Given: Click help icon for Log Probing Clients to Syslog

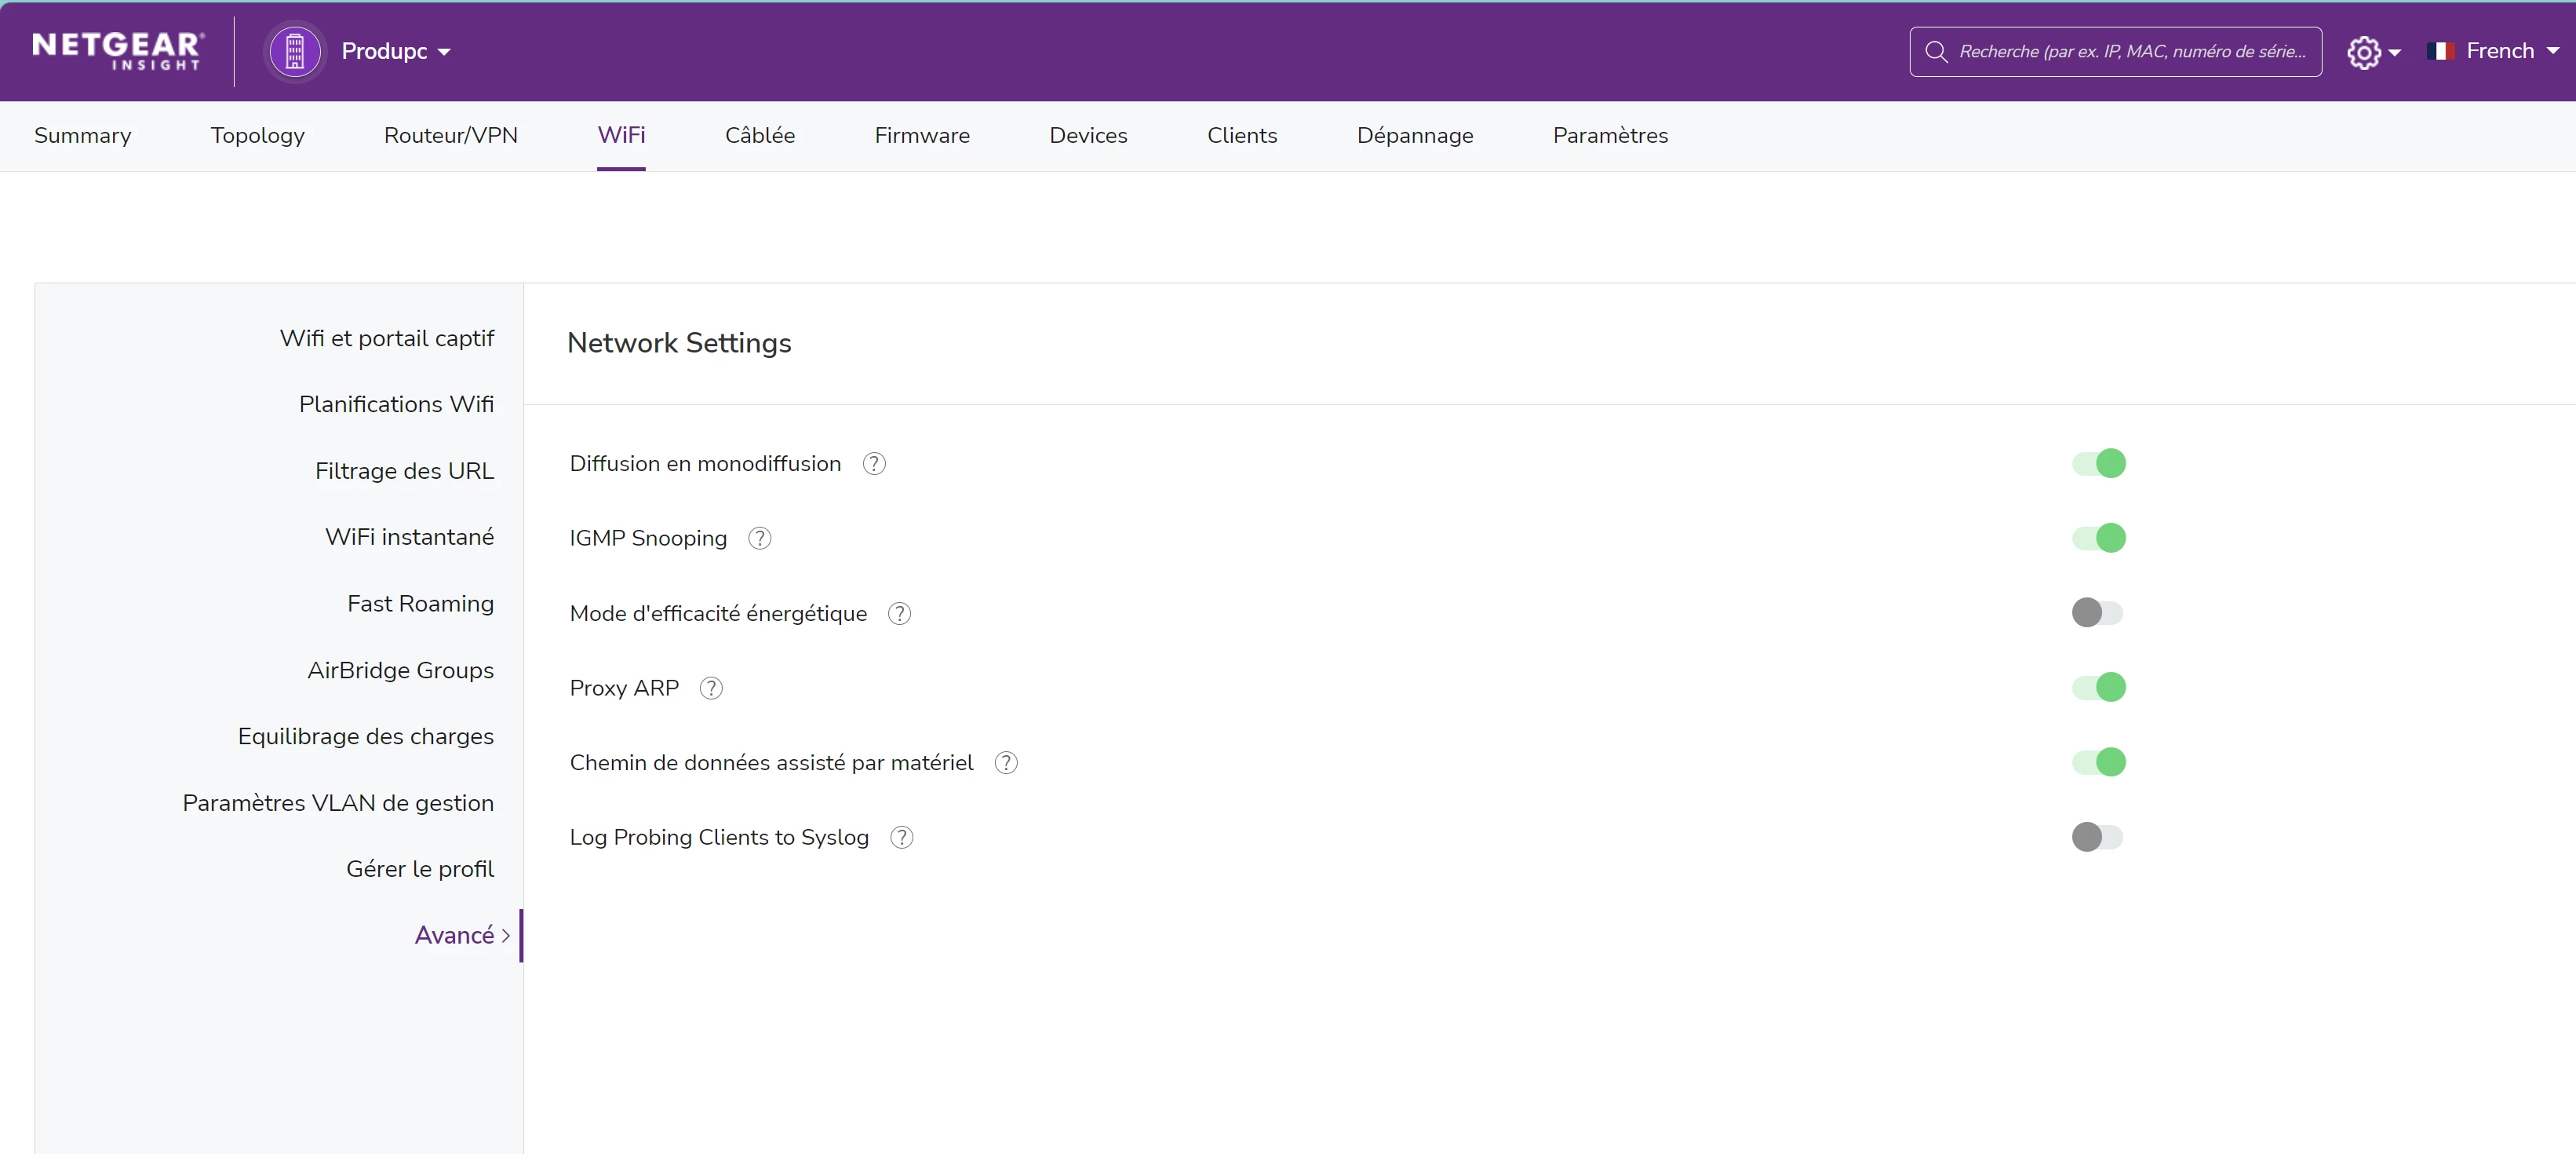Looking at the screenshot, I should [902, 838].
